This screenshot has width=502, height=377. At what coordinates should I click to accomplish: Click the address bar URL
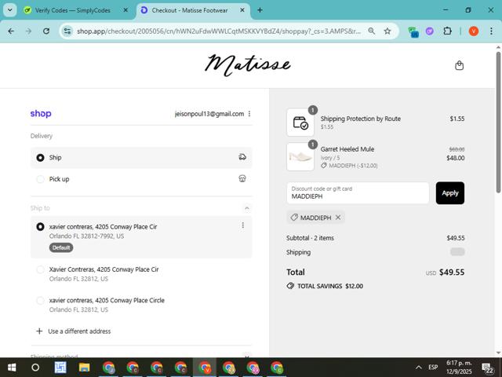point(219,31)
